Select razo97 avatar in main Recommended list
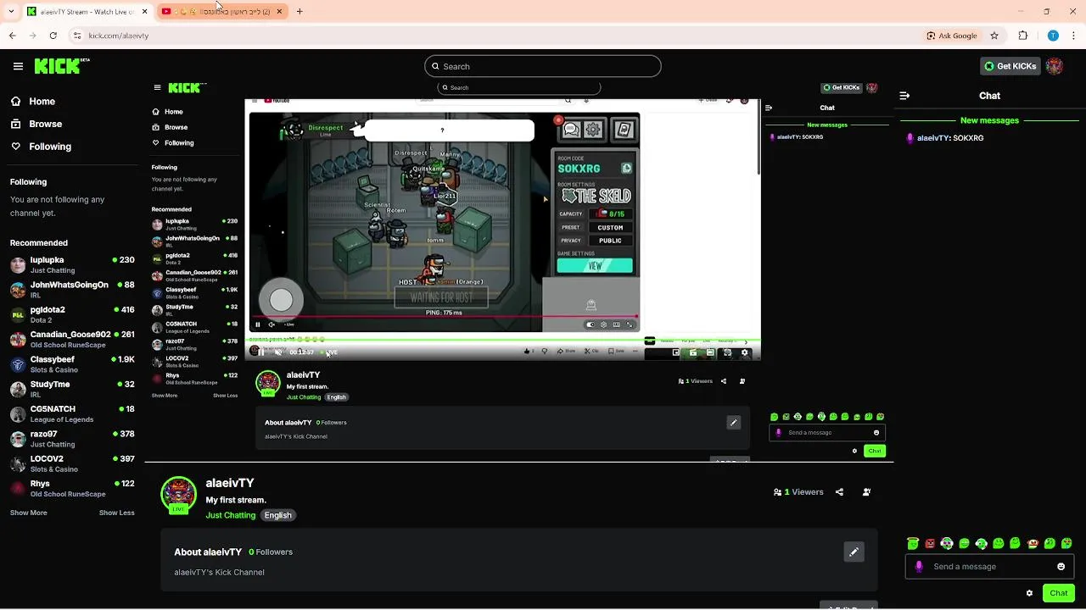 tap(18, 439)
